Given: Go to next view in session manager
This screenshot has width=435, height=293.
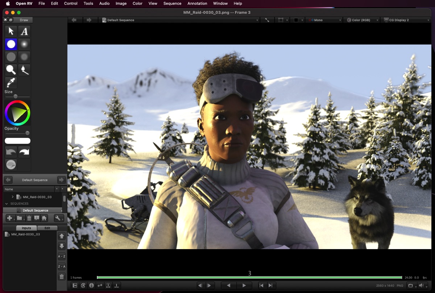Looking at the screenshot, I should click(x=61, y=180).
